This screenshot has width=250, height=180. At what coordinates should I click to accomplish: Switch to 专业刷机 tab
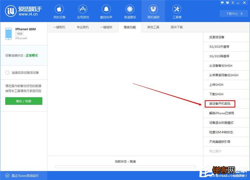click(83, 27)
